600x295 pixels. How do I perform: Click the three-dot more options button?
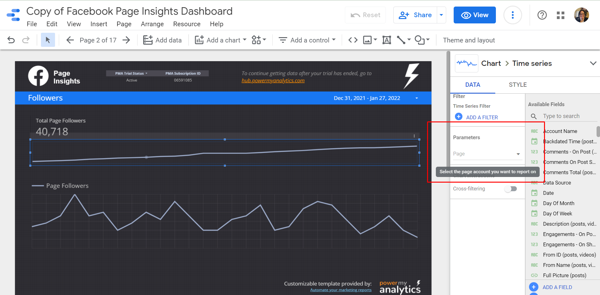(x=512, y=15)
